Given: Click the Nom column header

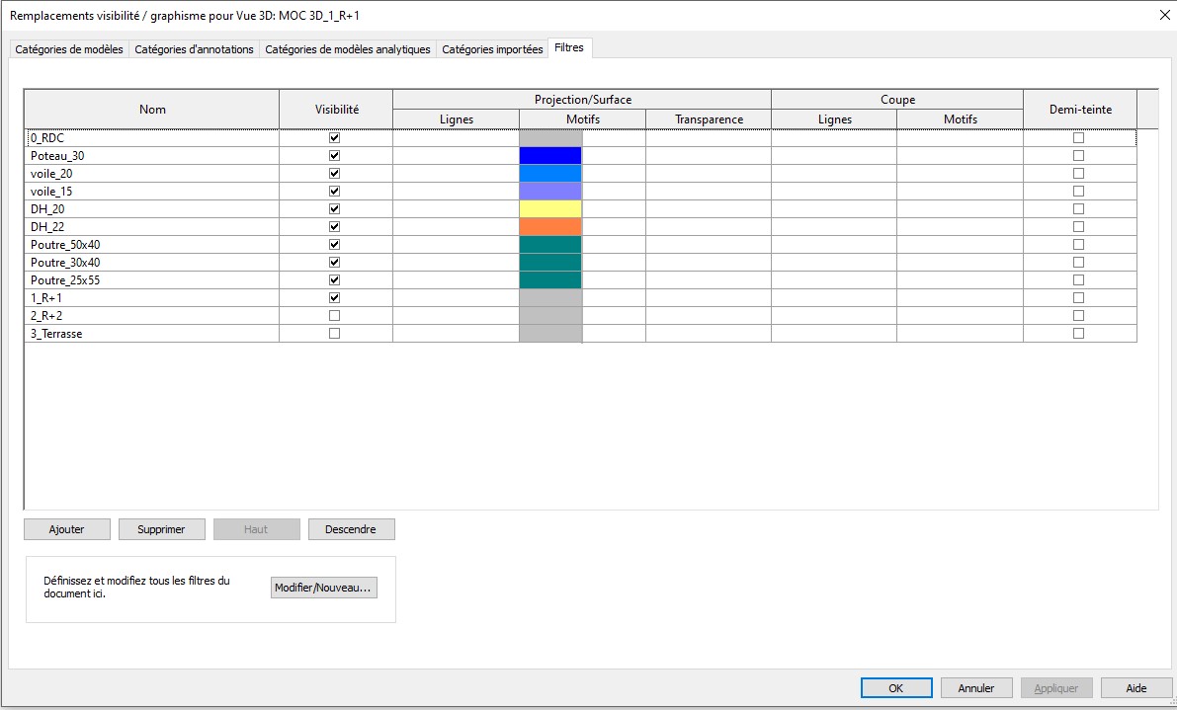Looking at the screenshot, I should tap(152, 110).
